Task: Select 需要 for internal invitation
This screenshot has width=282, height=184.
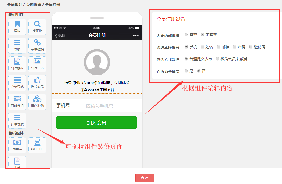Action: [186, 35]
